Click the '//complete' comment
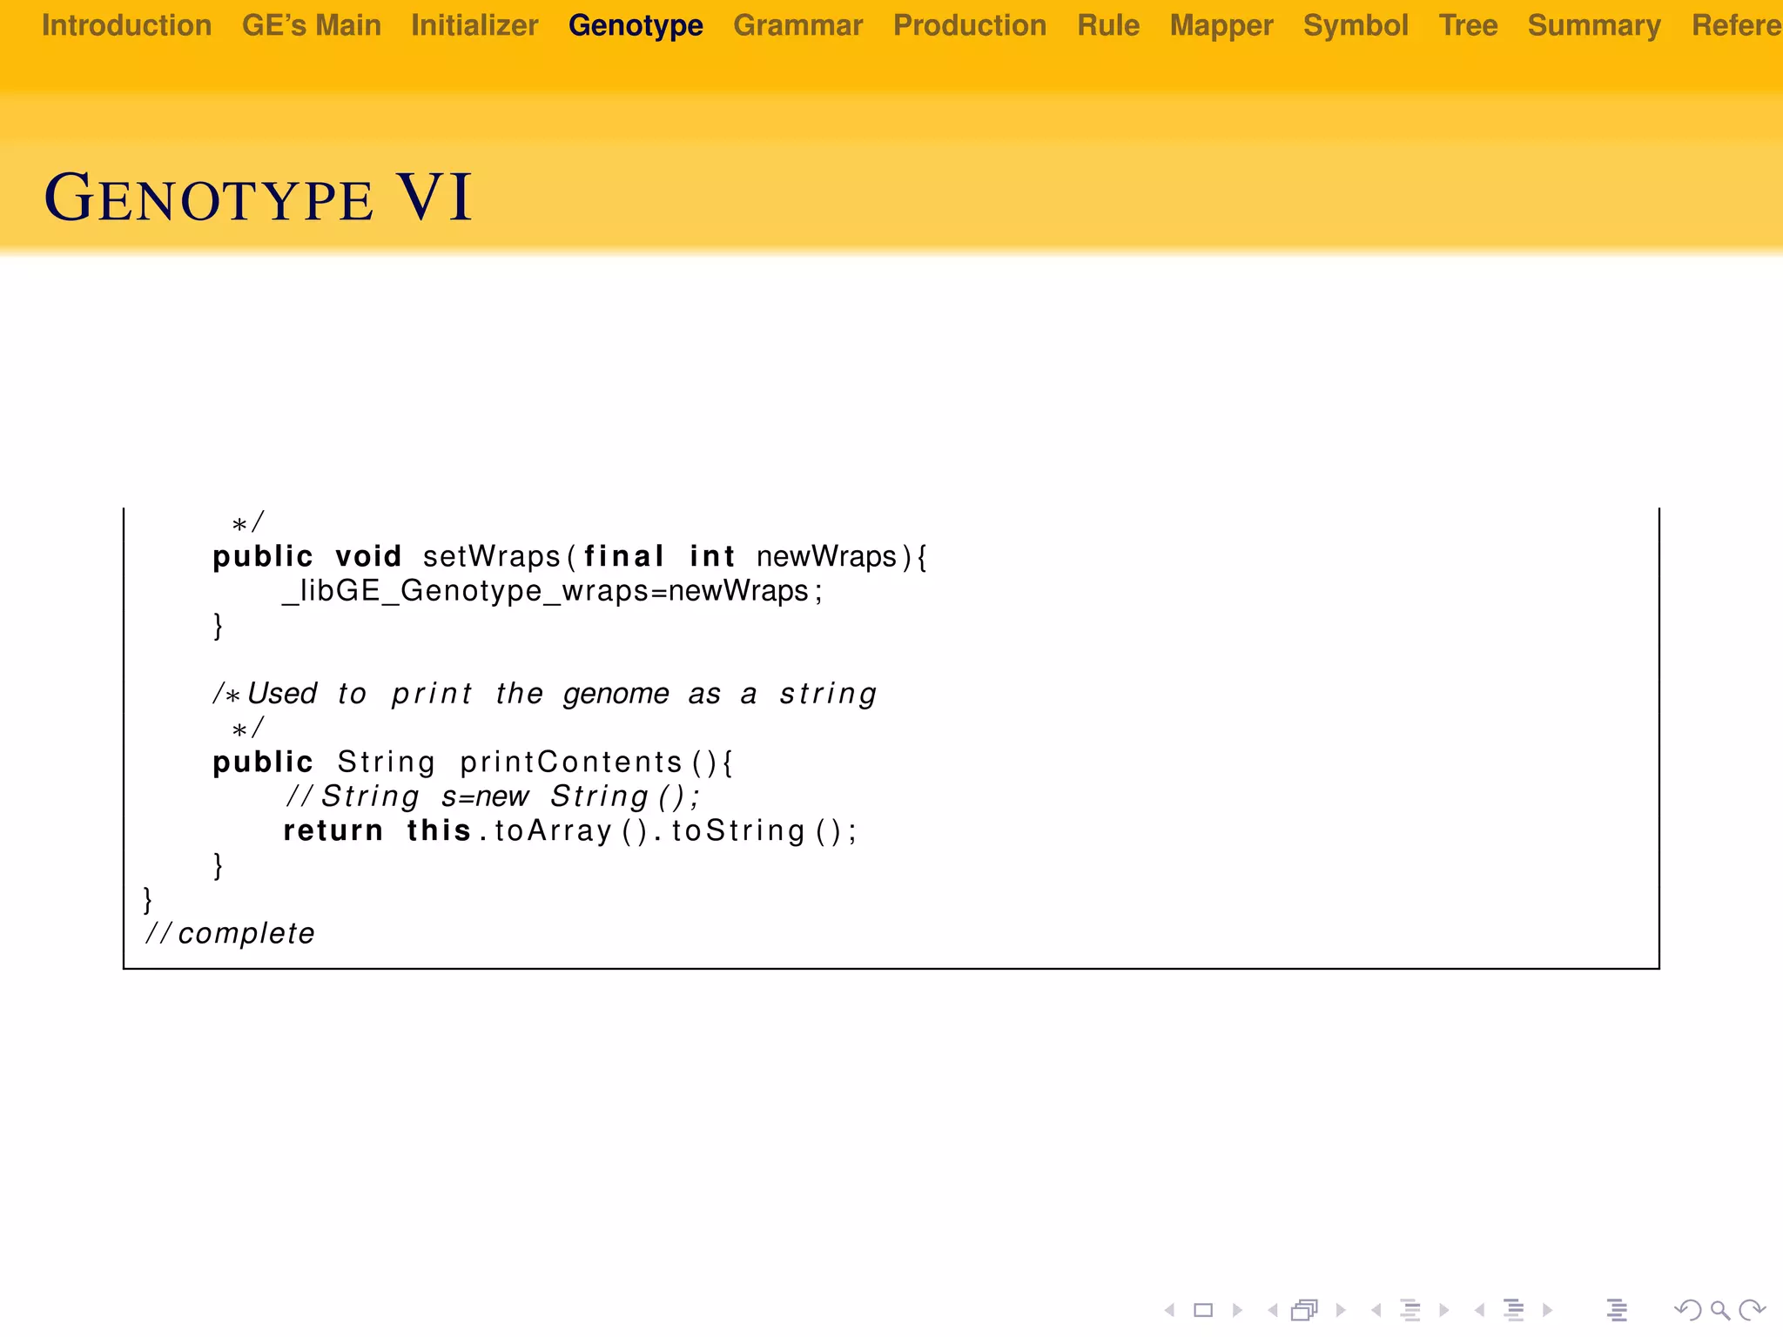This screenshot has height=1337, width=1783. pyautogui.click(x=230, y=933)
